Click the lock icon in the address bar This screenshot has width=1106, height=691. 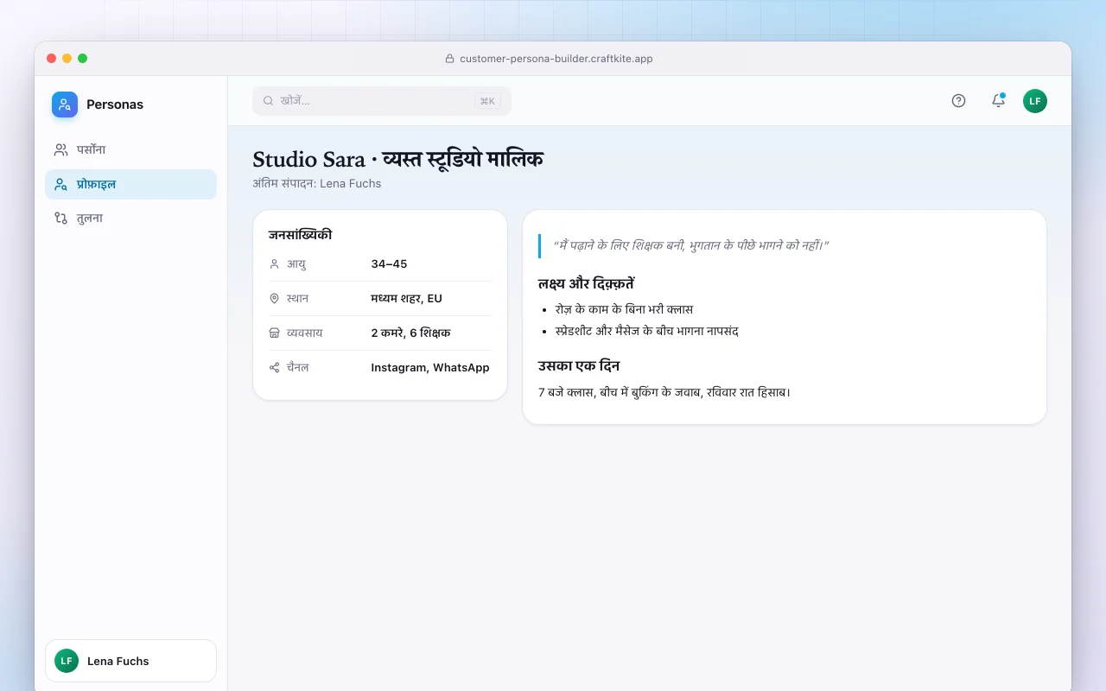[x=449, y=59]
